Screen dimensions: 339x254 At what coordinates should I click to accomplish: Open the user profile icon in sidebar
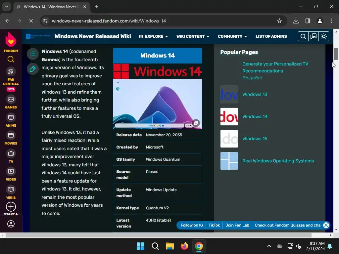pyautogui.click(x=11, y=224)
